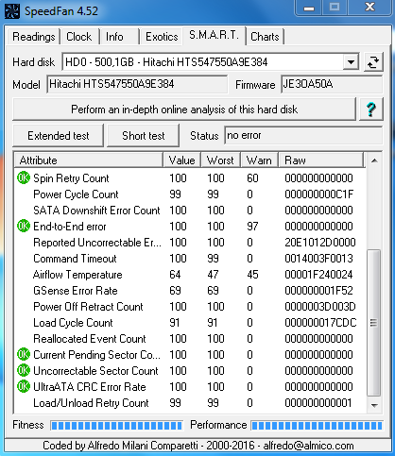This screenshot has width=395, height=456.
Task: Click the Coded by Alfredo Milani Comparetti footer
Action: click(197, 446)
